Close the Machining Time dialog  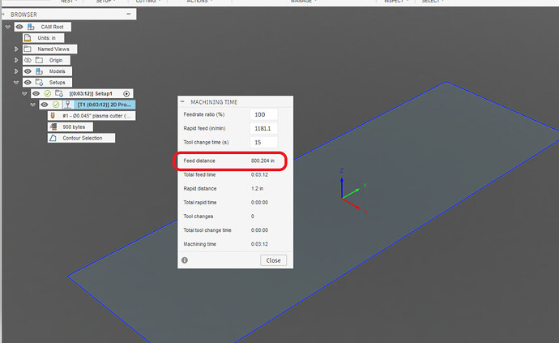coord(273,260)
